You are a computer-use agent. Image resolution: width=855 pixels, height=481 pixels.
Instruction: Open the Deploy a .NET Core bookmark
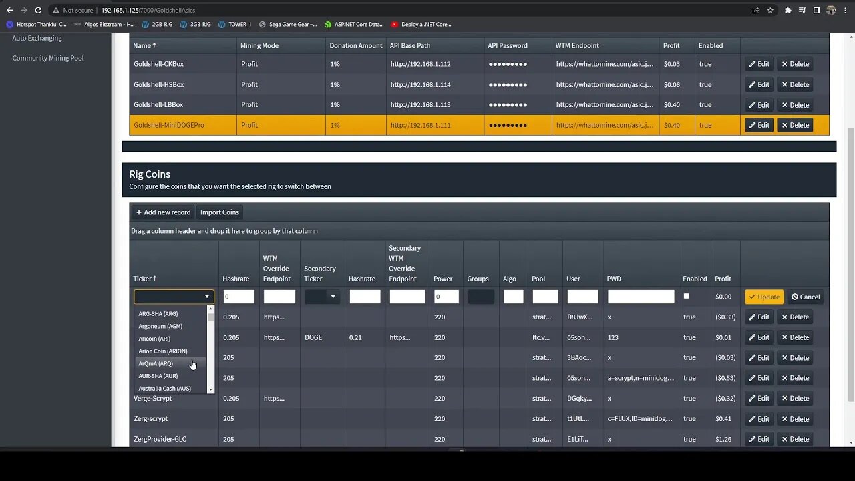pos(421,25)
